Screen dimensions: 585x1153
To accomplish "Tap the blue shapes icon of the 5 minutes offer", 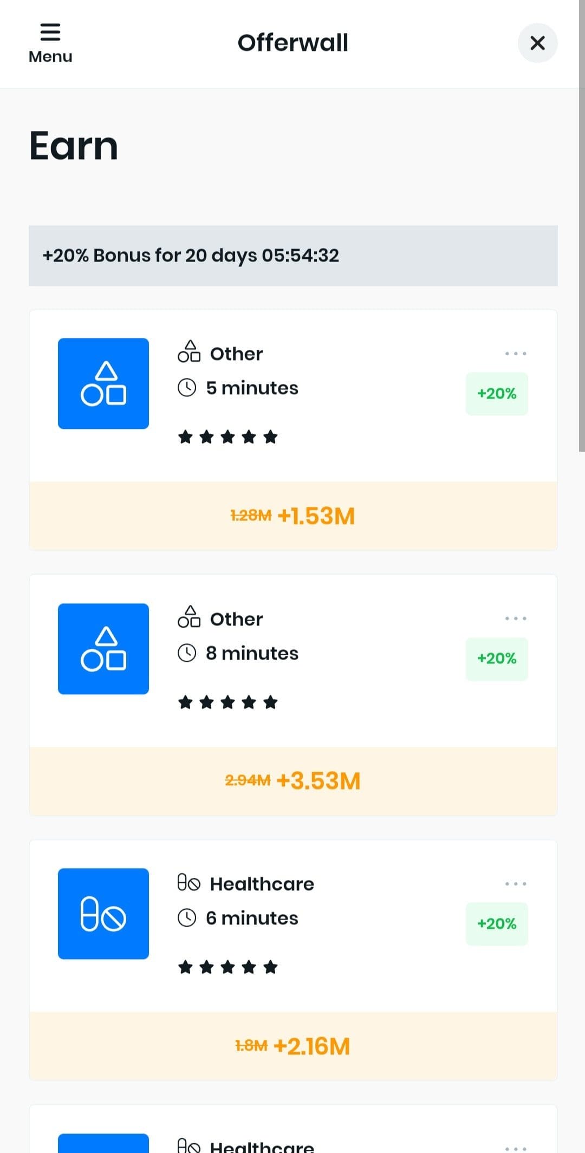I will point(103,383).
